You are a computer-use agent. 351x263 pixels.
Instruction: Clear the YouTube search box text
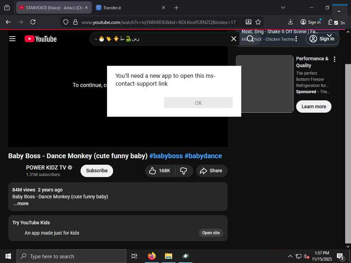pos(233,39)
